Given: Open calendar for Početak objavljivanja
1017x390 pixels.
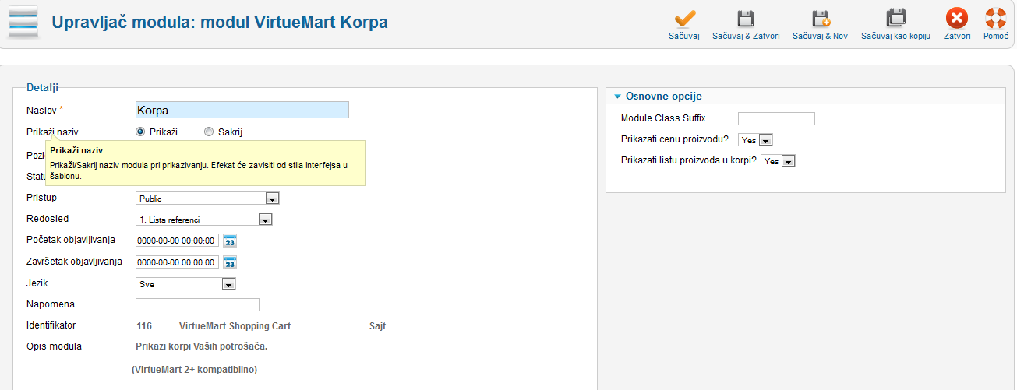Looking at the screenshot, I should click(230, 241).
